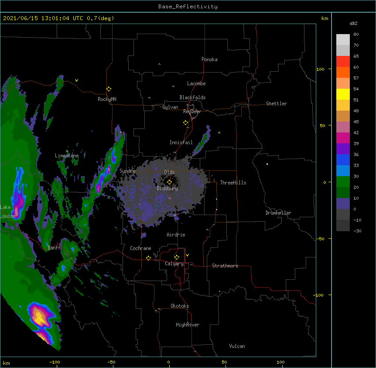Pick the orange 60 dBZ legend swatch
Screen dimensions: 376x368
tap(343, 72)
